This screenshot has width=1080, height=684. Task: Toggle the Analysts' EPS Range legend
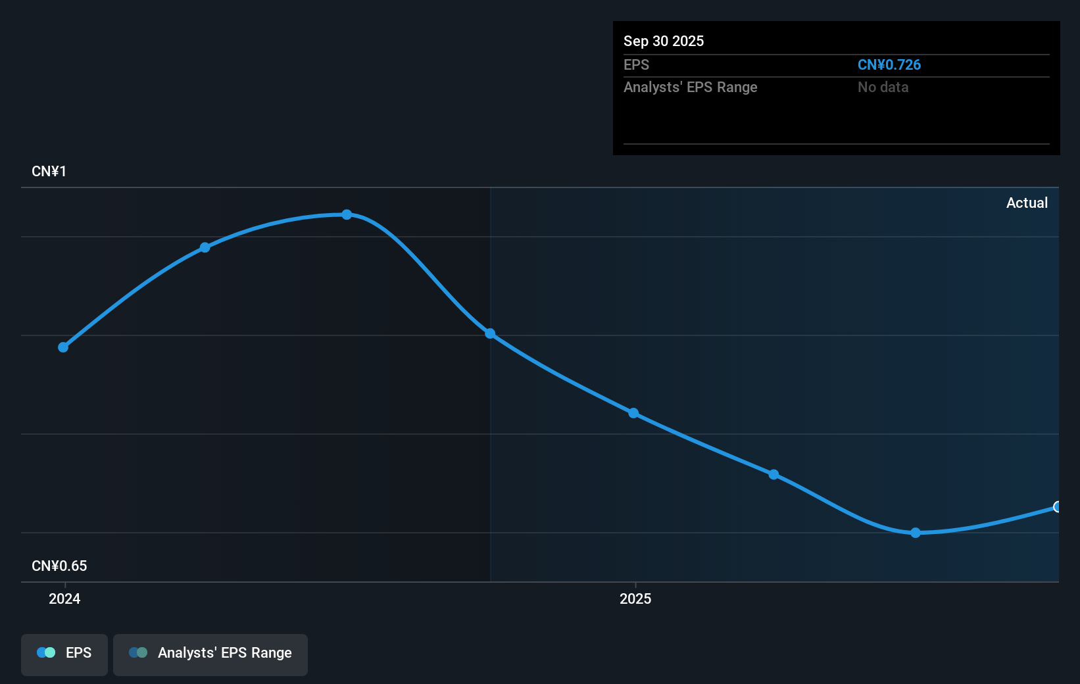210,654
